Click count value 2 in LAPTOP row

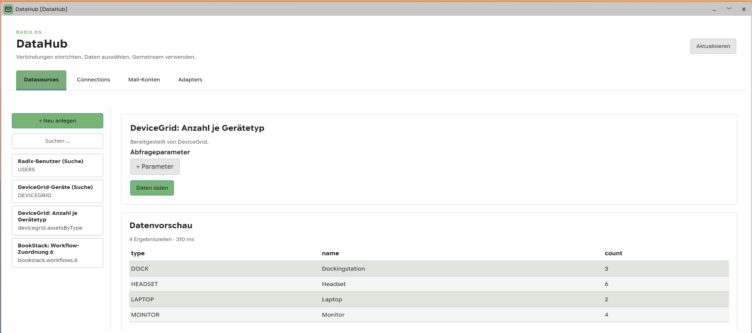(x=606, y=299)
